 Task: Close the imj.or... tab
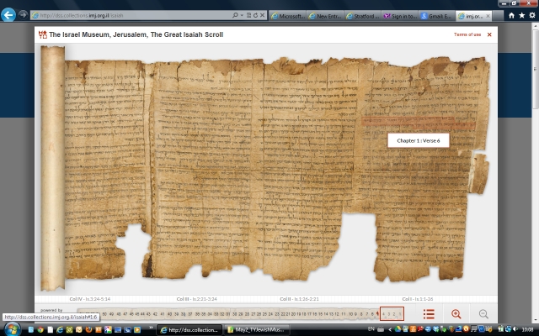click(x=488, y=16)
